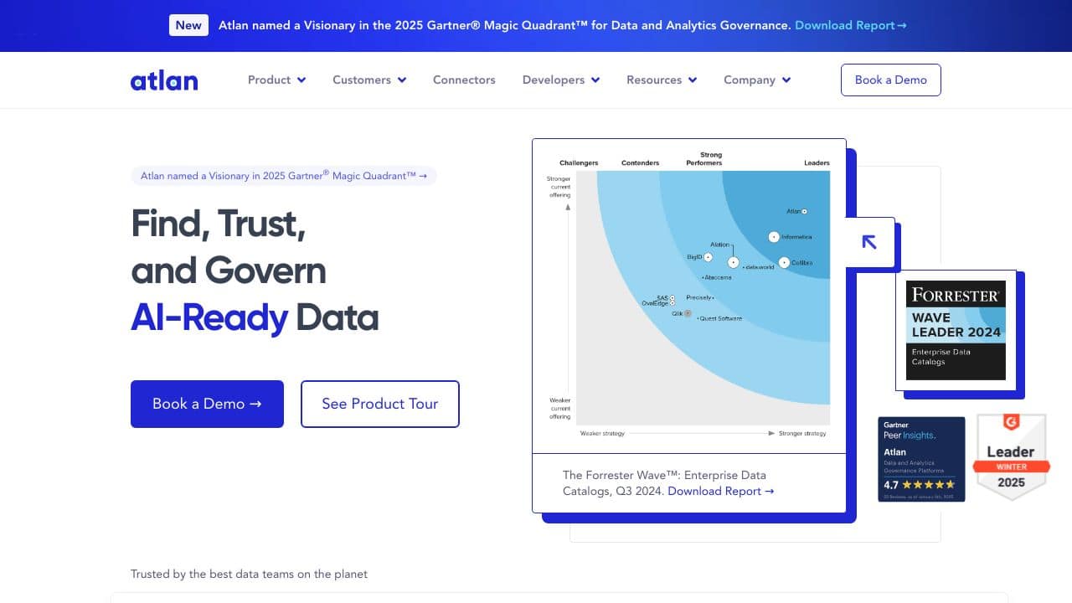This screenshot has width=1072, height=603.
Task: Go to the Connectors page
Action: click(464, 80)
